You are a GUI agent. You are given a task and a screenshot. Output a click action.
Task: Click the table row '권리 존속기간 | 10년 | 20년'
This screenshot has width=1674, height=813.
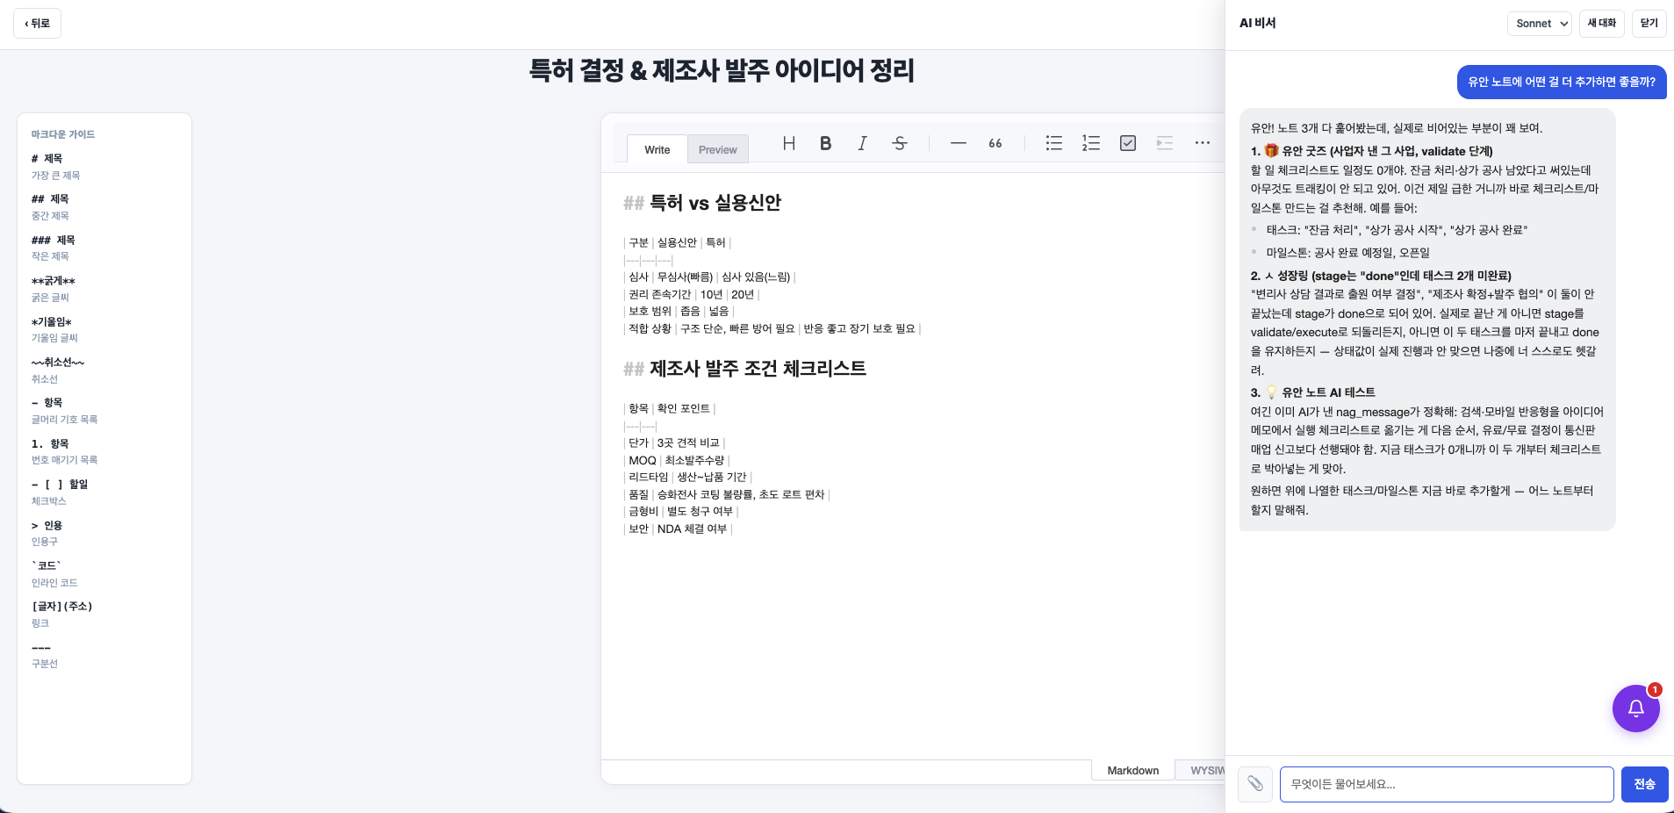(692, 295)
